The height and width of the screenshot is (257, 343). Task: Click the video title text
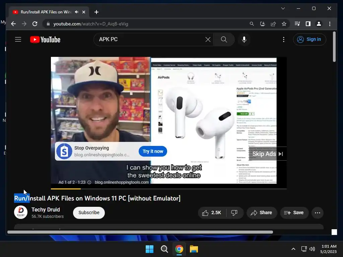tap(97, 198)
